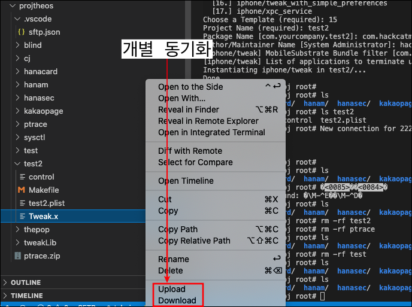Image resolution: width=412 pixels, height=307 pixels.
Task: Open the sftp.json file
Action: pyautogui.click(x=44, y=32)
